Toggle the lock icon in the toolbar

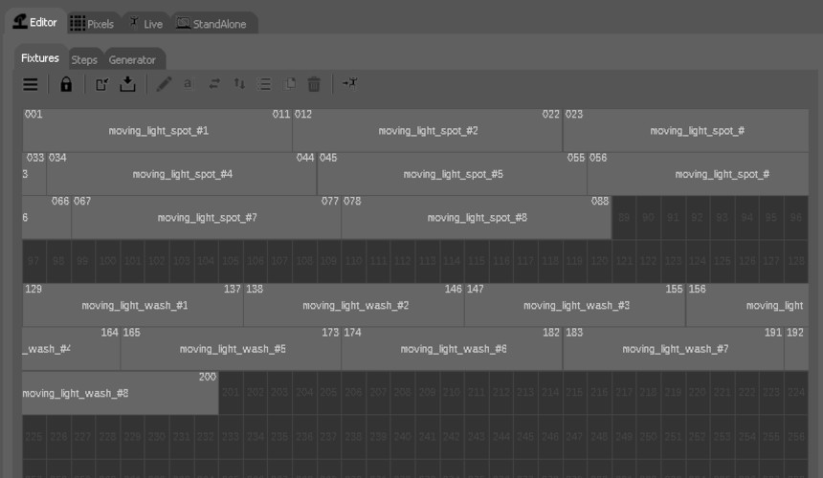tap(66, 84)
